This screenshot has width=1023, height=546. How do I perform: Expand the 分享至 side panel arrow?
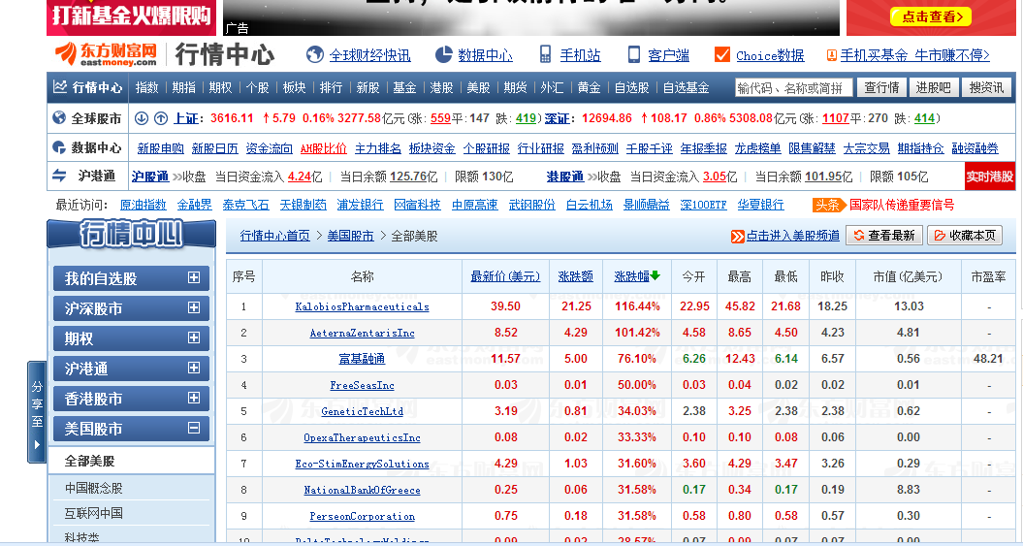(x=37, y=444)
